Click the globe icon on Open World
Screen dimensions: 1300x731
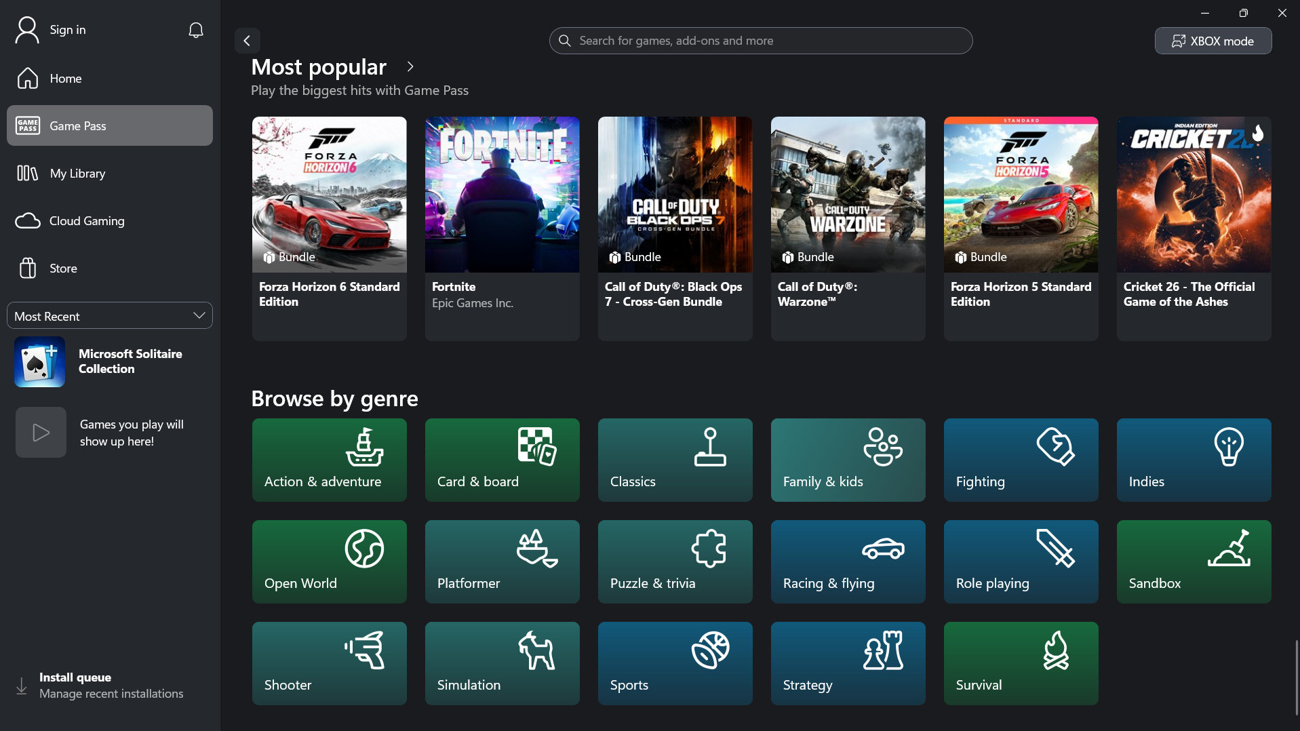[x=364, y=549]
